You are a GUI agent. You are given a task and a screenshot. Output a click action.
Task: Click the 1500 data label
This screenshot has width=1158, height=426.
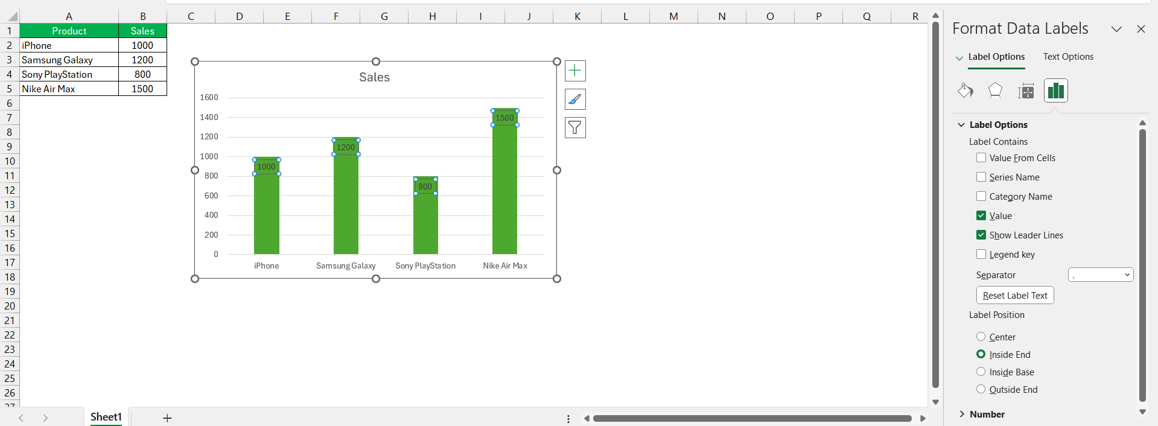pyautogui.click(x=505, y=118)
